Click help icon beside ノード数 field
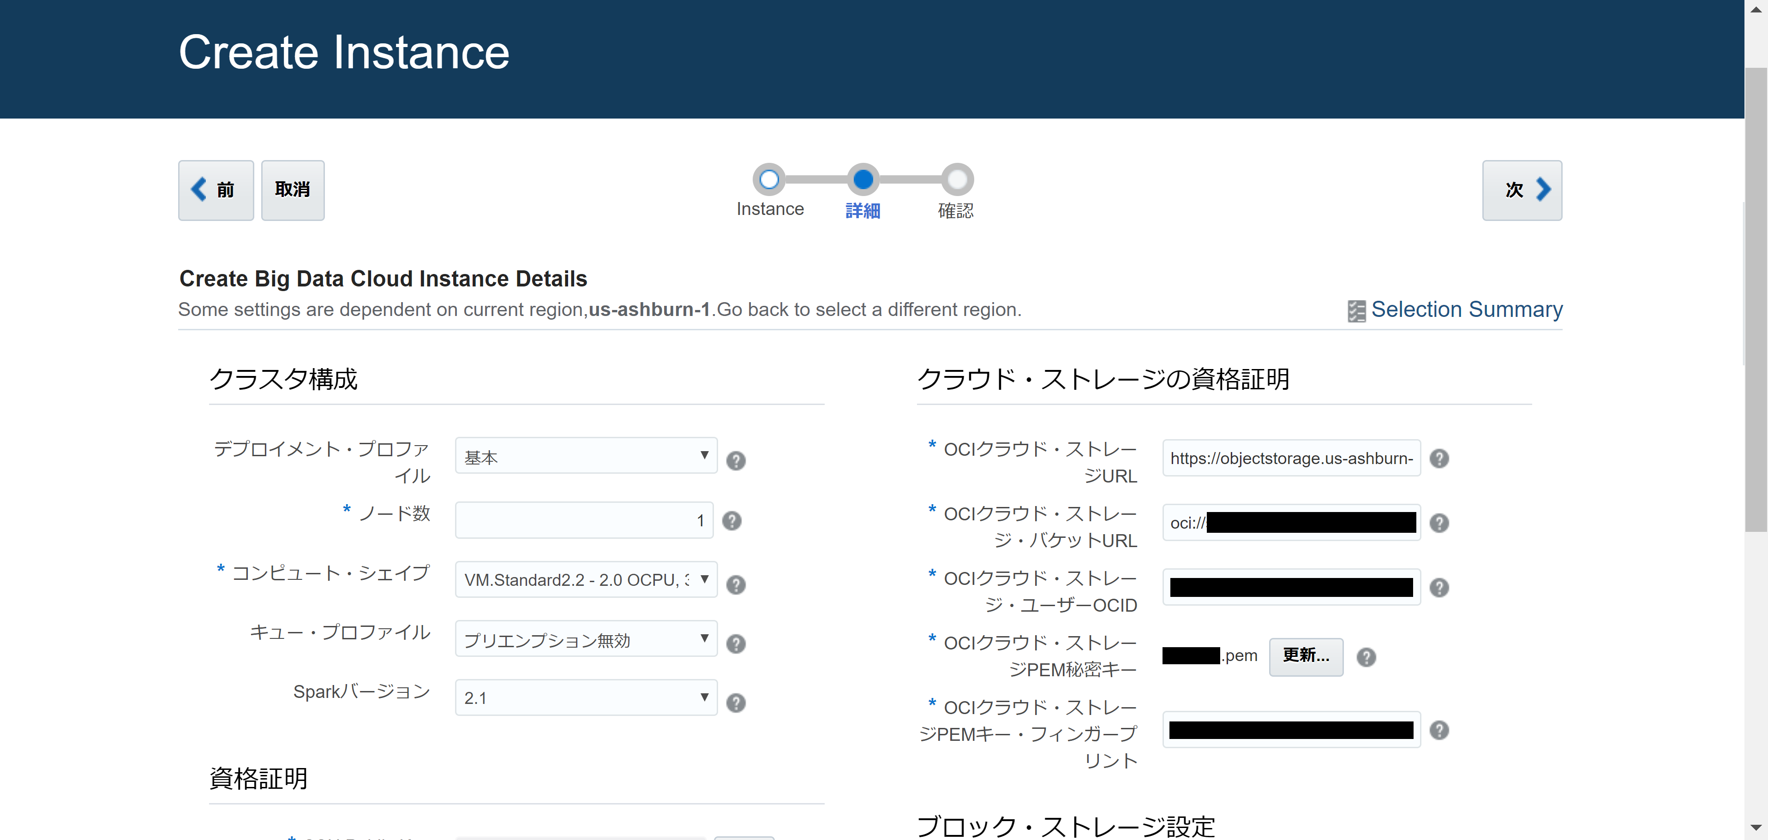 click(731, 520)
